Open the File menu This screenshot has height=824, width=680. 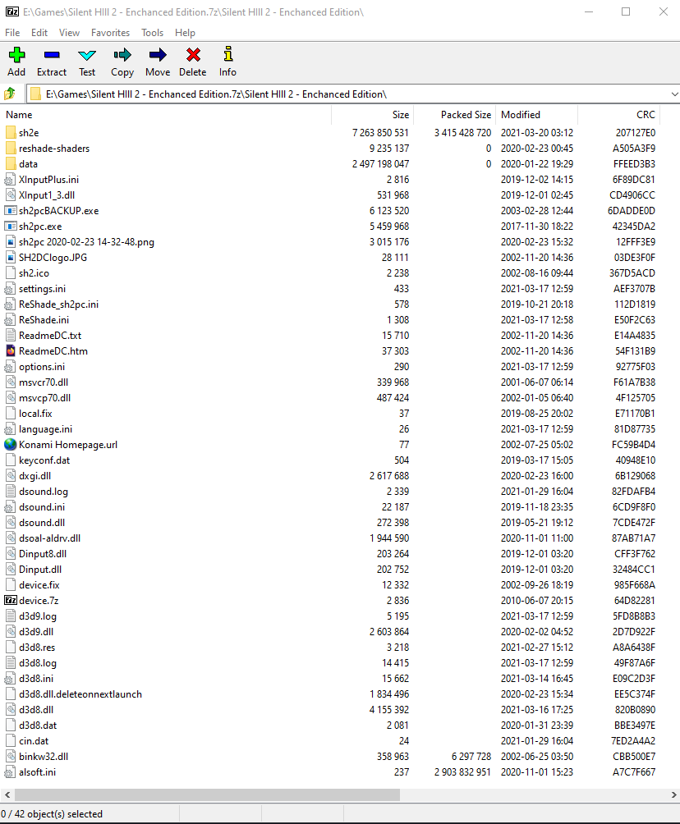pos(12,33)
